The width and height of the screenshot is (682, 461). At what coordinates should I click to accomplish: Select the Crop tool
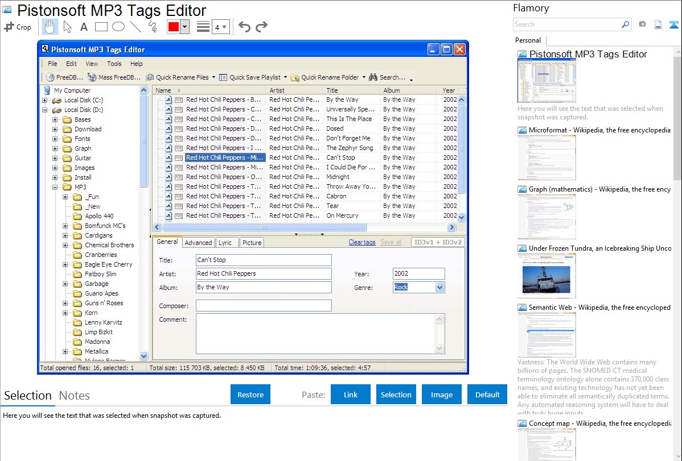coord(18,27)
